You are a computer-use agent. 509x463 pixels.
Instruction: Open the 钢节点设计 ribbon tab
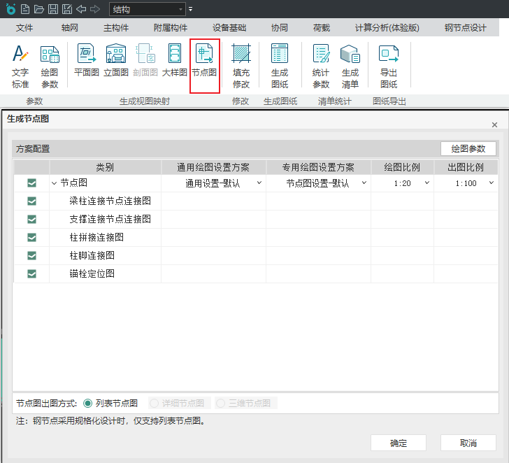click(465, 28)
